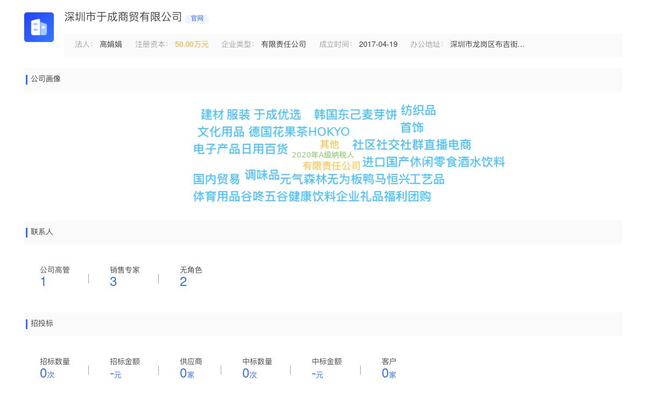646x405 pixels.
Task: Open 无角色 contacts count 2
Action: (x=183, y=282)
